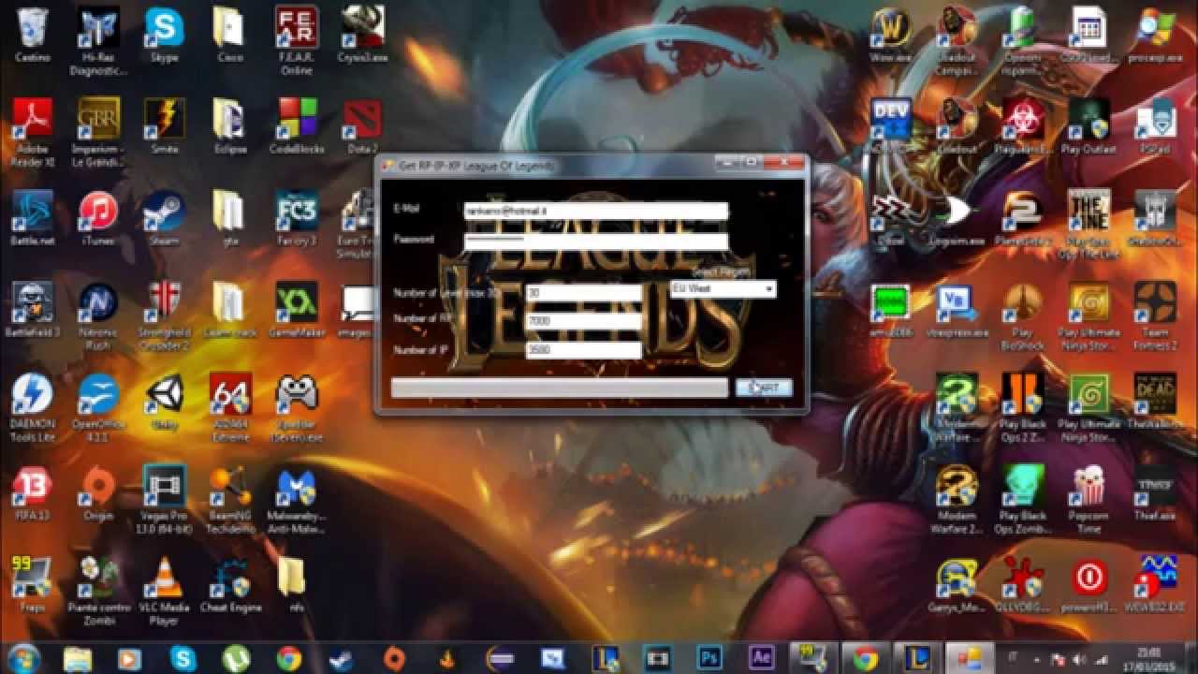Open the F.E.A.R. Online shortcut

[296, 38]
